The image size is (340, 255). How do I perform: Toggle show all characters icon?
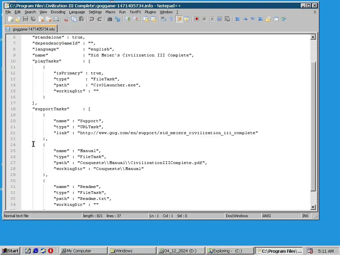coord(171,19)
